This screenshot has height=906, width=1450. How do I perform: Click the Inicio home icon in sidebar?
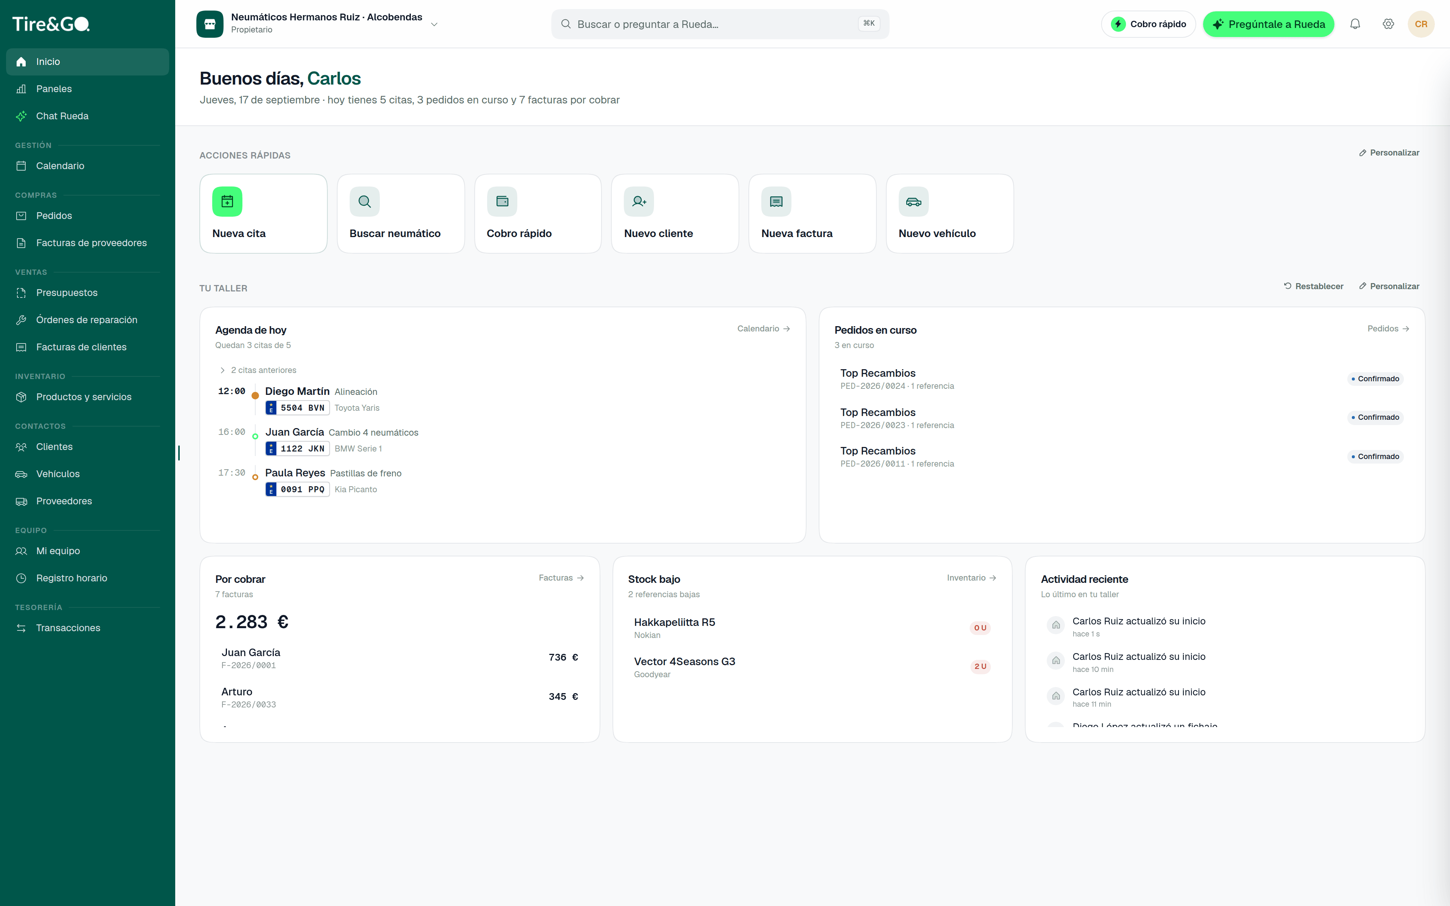pyautogui.click(x=22, y=62)
